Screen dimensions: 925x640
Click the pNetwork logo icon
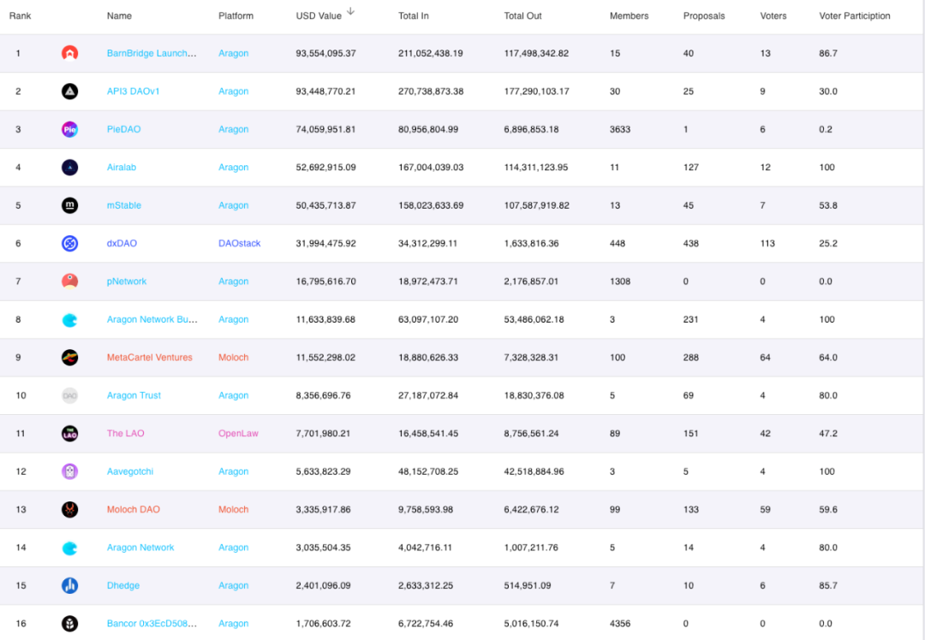coord(69,281)
